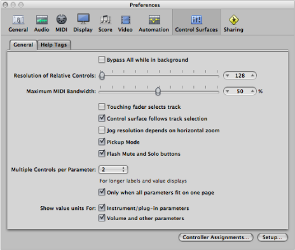This screenshot has width=295, height=250.
Task: Click the 'Resolution of Relative Controls:' label
Action: coord(55,76)
